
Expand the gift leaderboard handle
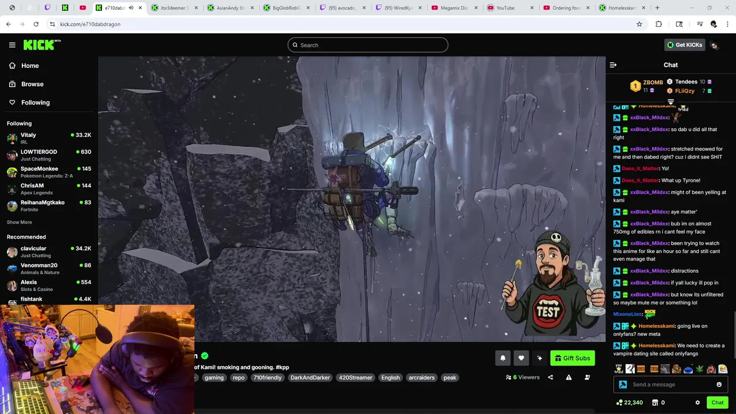point(670,102)
